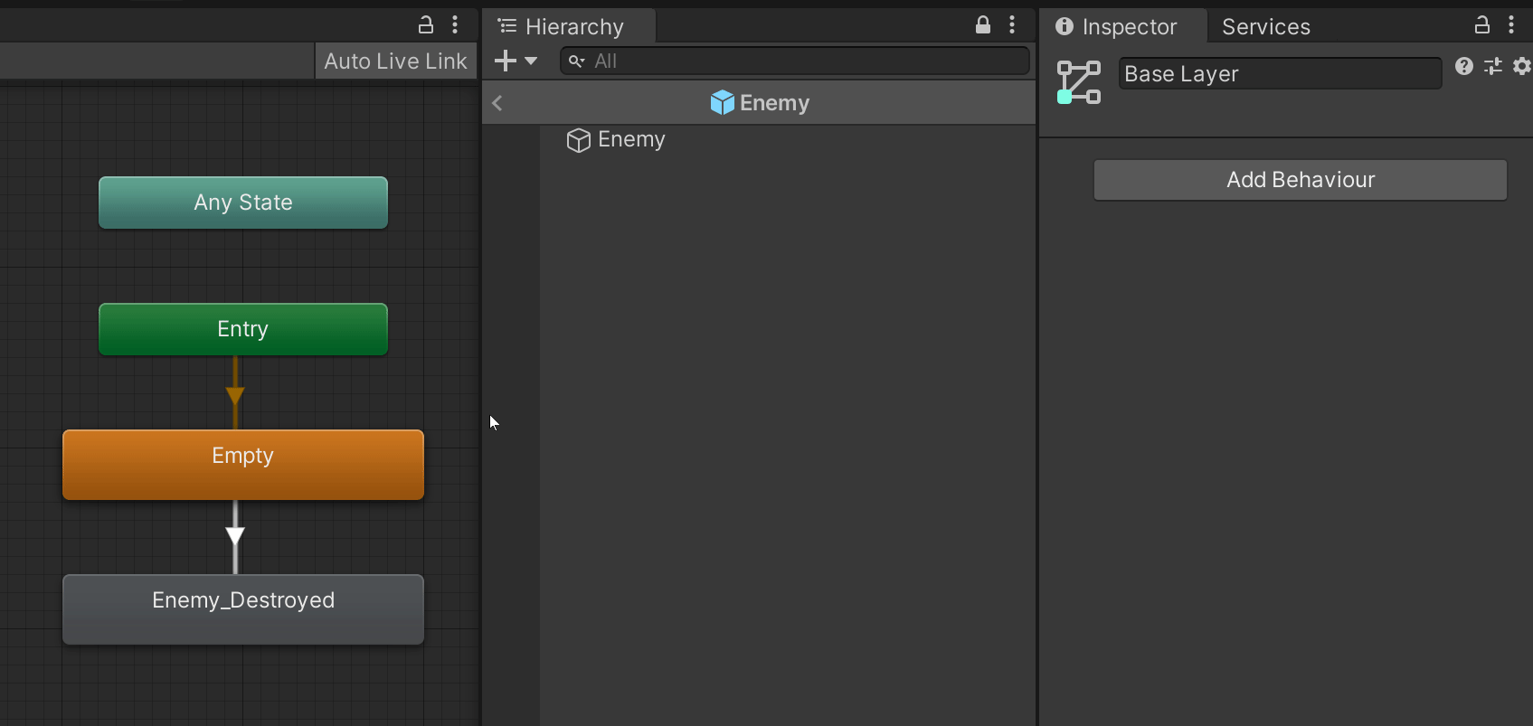Open the preset selector sliders icon

pyautogui.click(x=1493, y=66)
